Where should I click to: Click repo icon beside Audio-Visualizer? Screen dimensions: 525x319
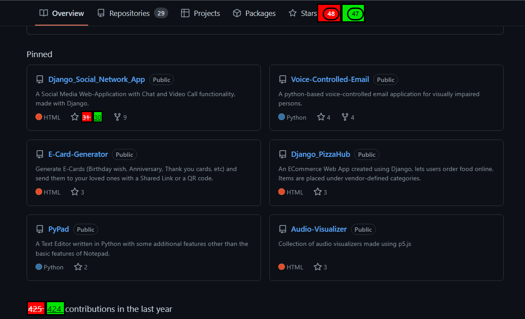(x=283, y=230)
